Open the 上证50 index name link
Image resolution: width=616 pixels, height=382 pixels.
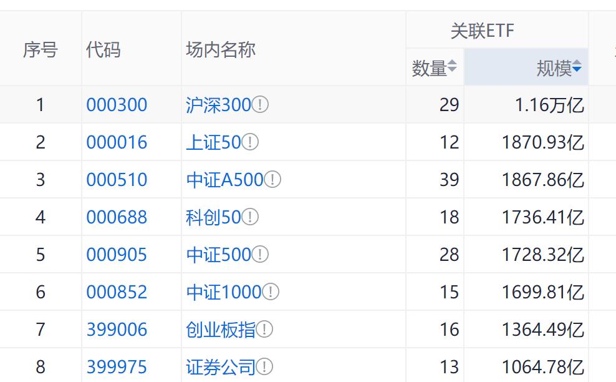[x=213, y=142]
